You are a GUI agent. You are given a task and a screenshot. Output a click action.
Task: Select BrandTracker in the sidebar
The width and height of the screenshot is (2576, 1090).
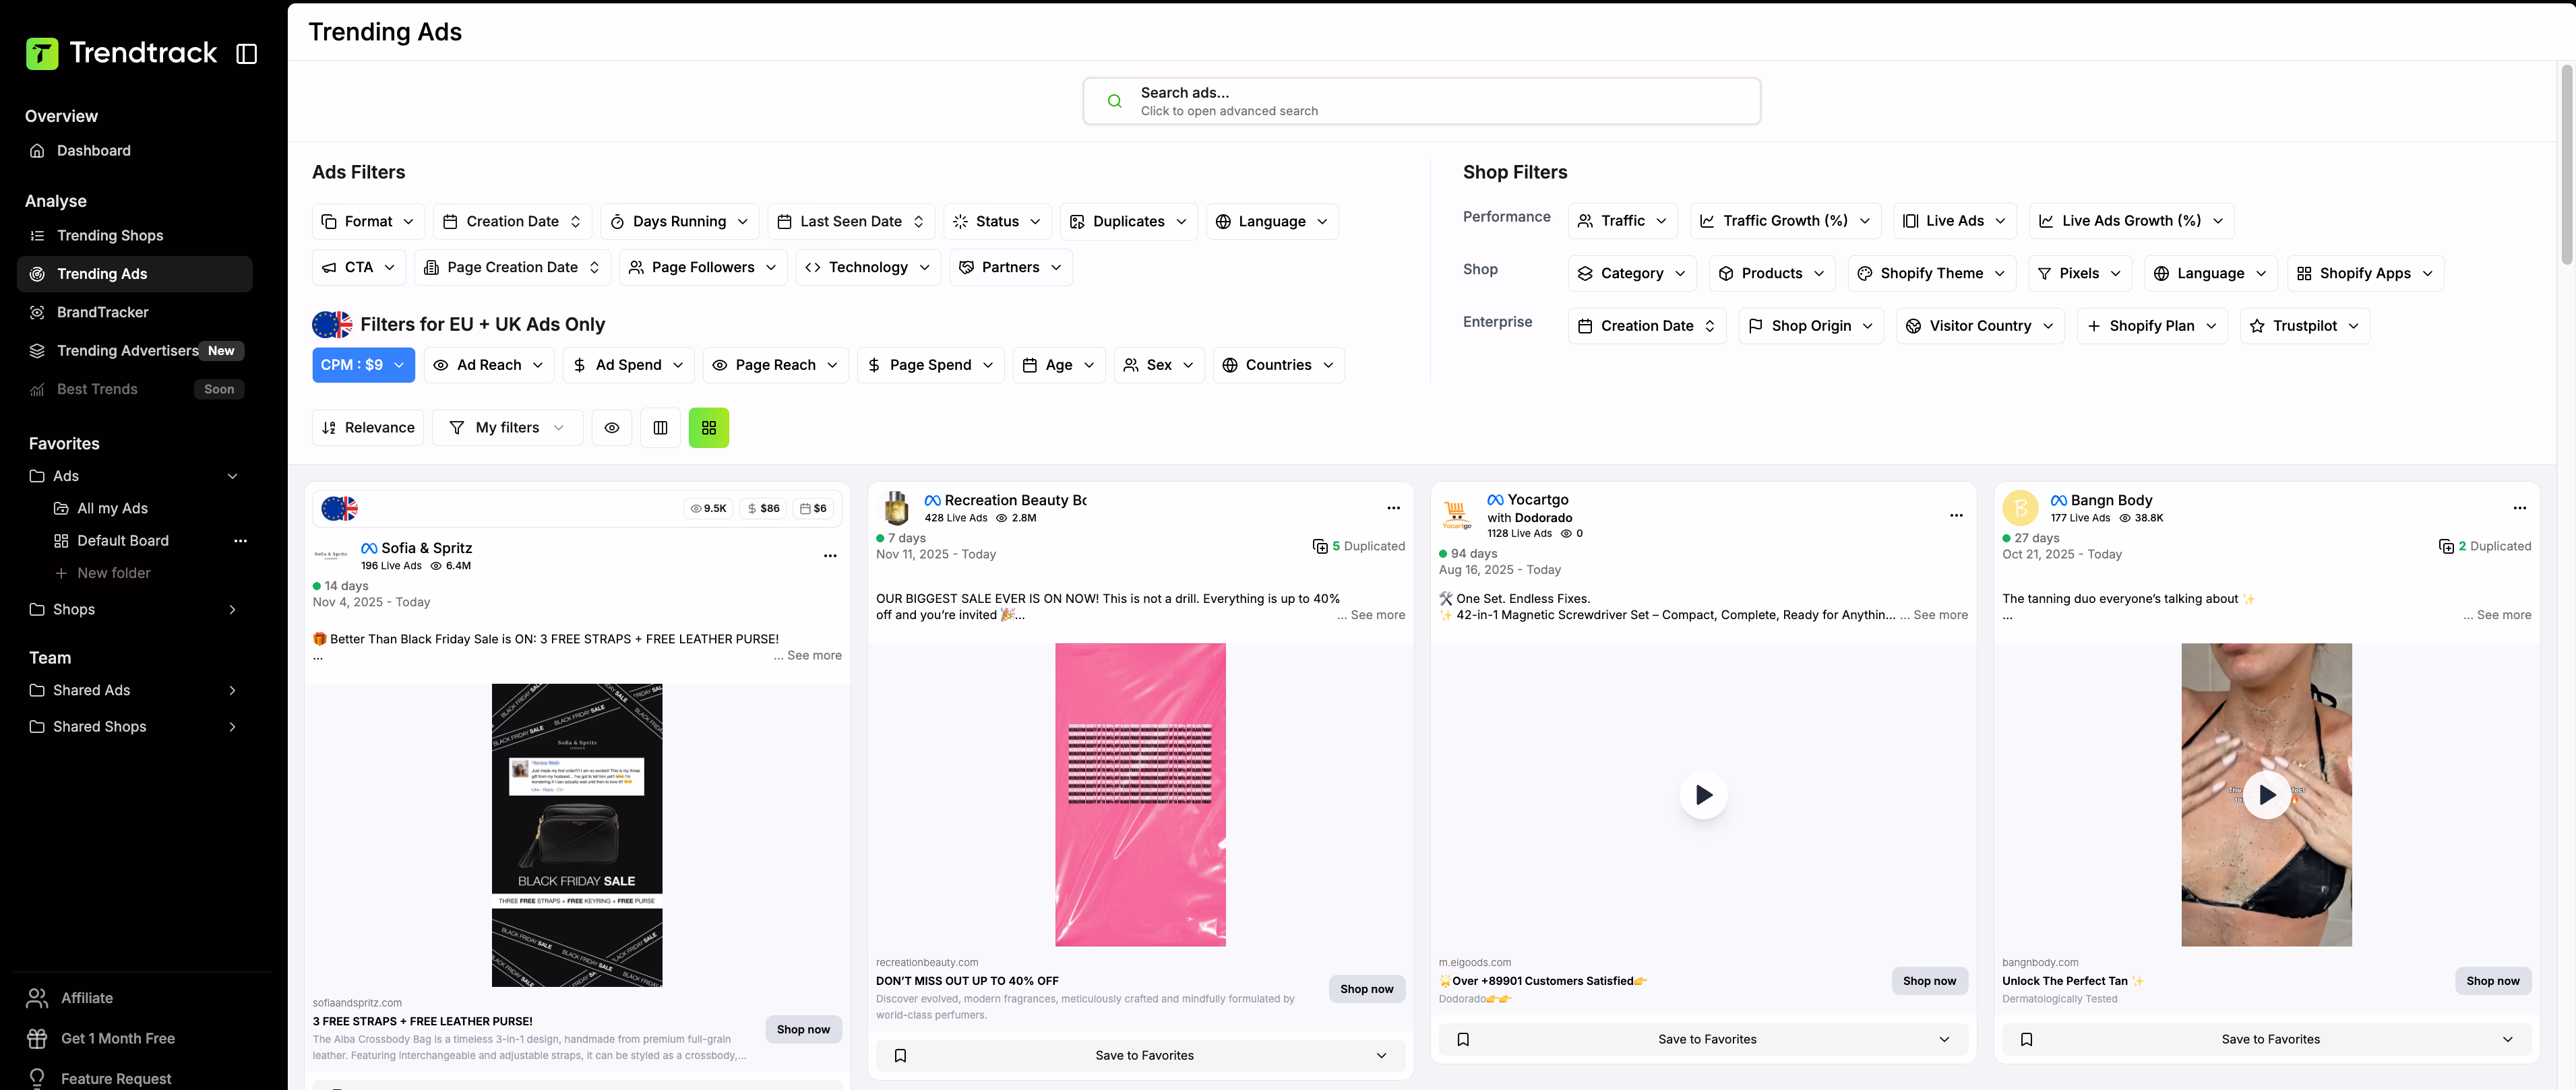[x=103, y=312]
